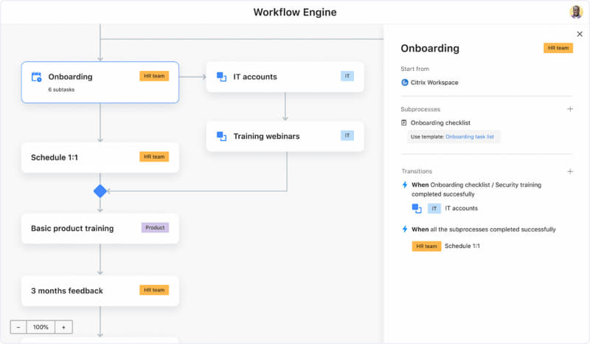The width and height of the screenshot is (590, 344).
Task: Click the IT accounts transition target icon
Action: click(x=417, y=208)
